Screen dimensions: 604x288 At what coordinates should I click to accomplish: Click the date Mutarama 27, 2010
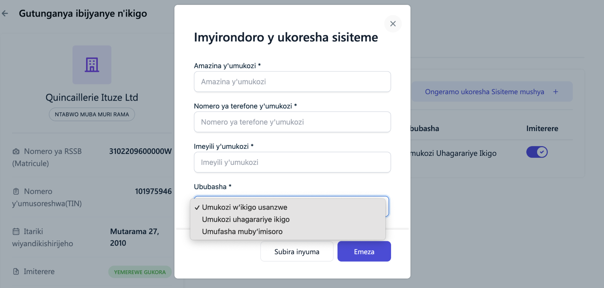tap(134, 237)
